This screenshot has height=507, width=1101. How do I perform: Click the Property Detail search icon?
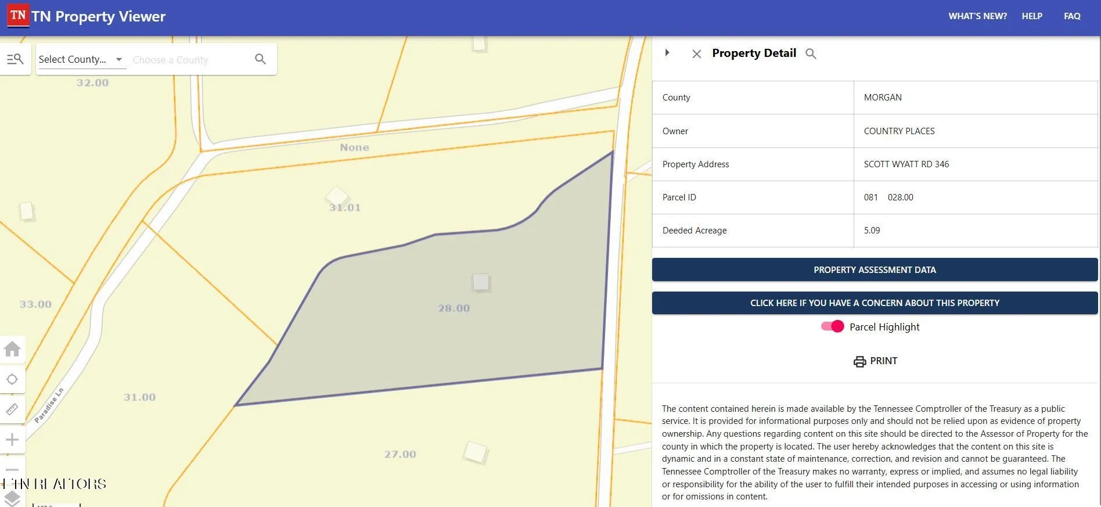[811, 53]
